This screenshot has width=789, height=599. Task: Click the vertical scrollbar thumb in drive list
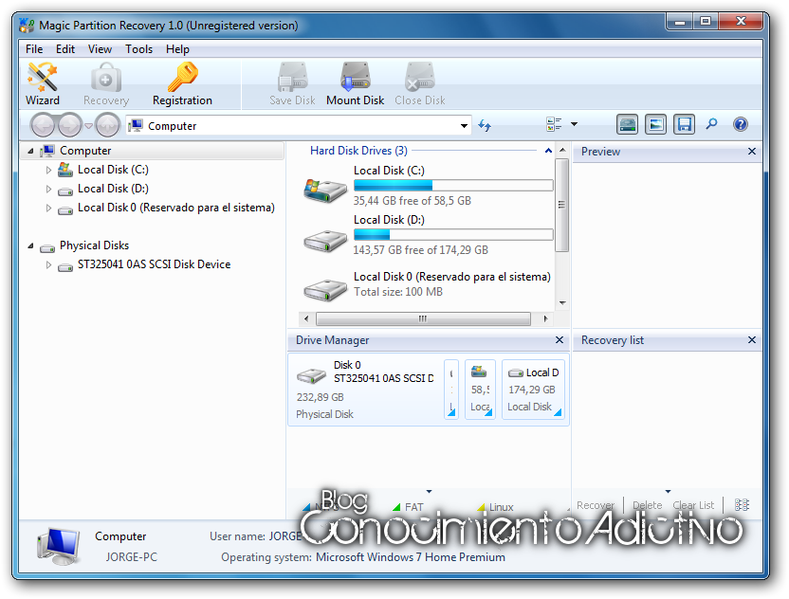point(562,206)
